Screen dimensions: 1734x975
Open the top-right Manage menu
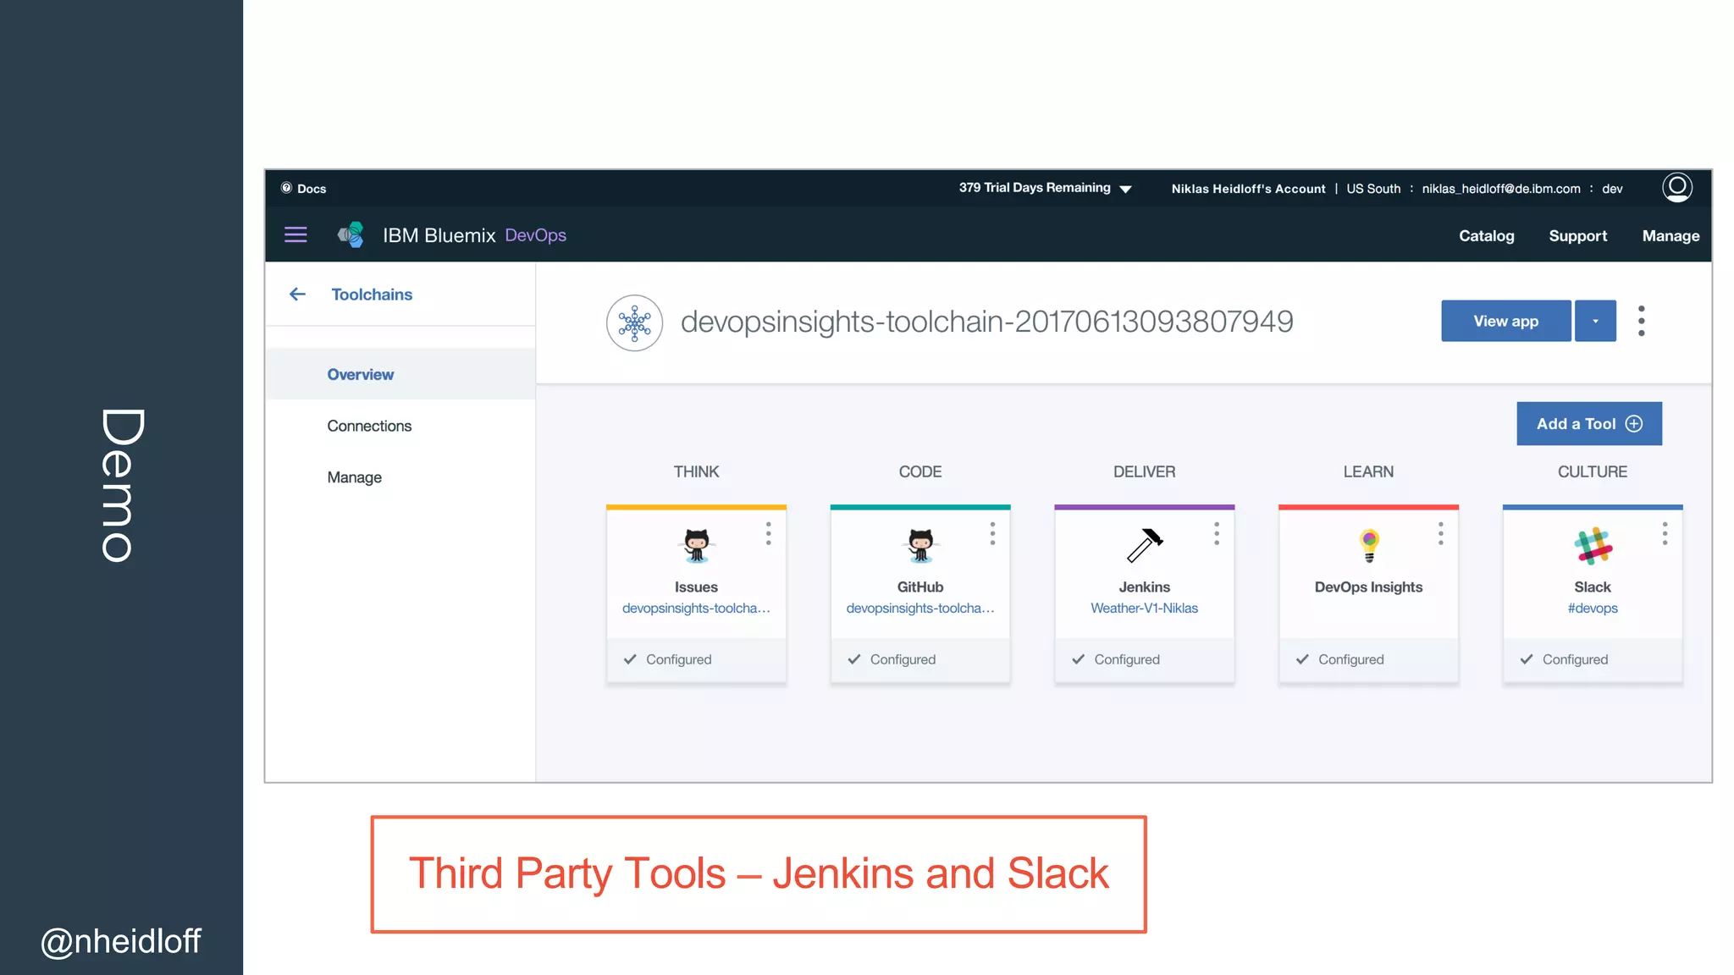(1670, 236)
